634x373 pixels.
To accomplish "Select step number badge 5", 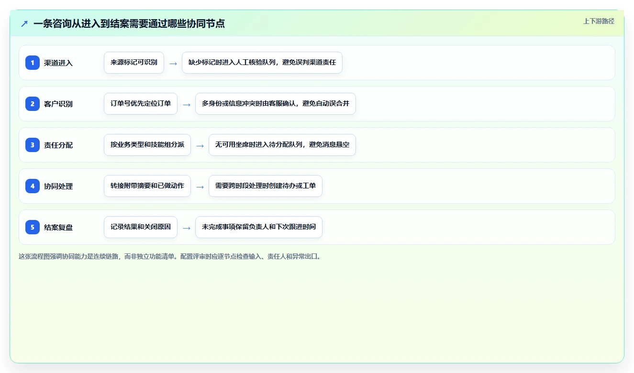I will point(33,227).
